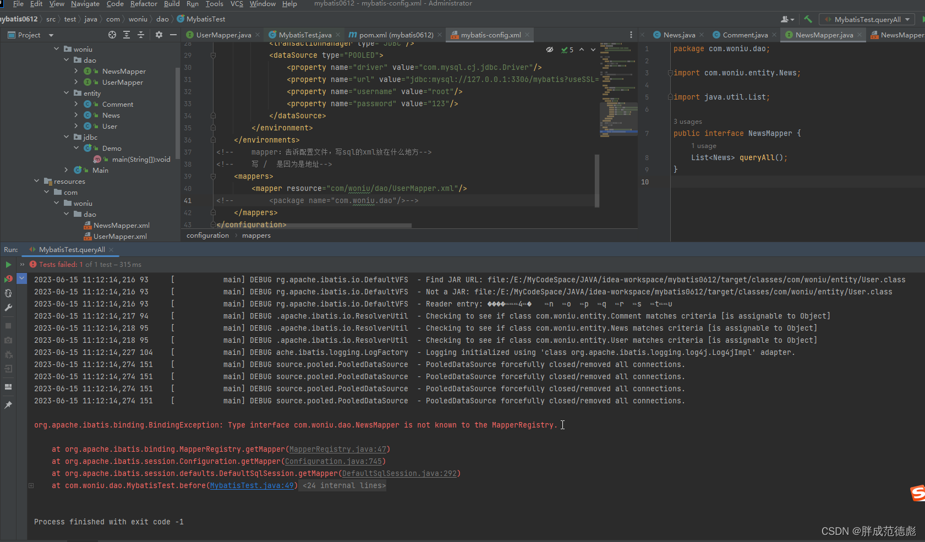Screen dimensions: 925x542
Task: Toggle auto-test rerun icon in Run panel
Action: [8, 293]
